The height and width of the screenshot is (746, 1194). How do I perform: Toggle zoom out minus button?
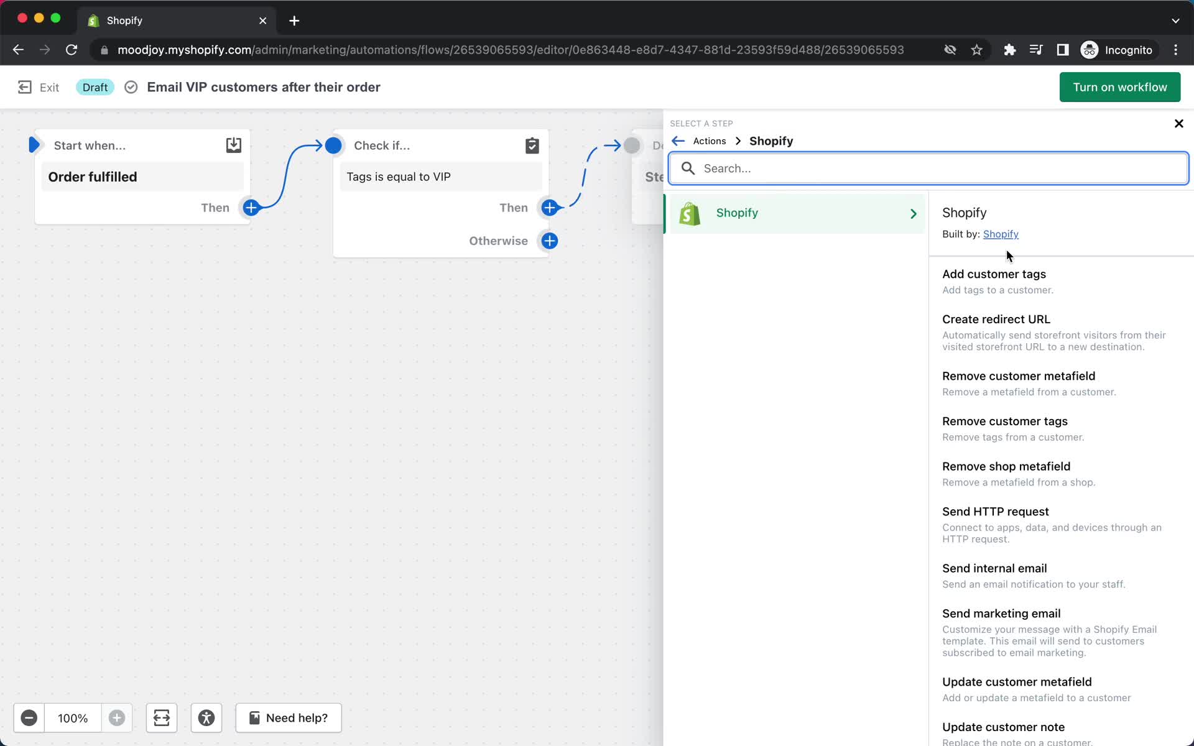[29, 719]
